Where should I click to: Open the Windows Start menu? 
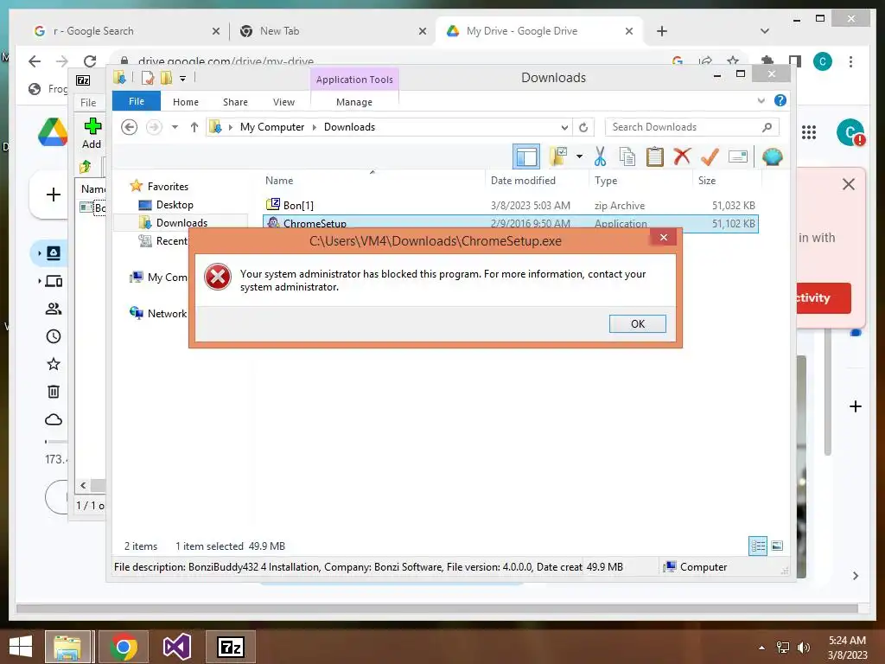(21, 647)
